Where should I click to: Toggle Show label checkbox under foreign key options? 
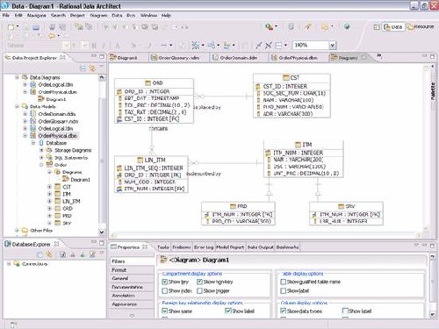tap(228, 311)
